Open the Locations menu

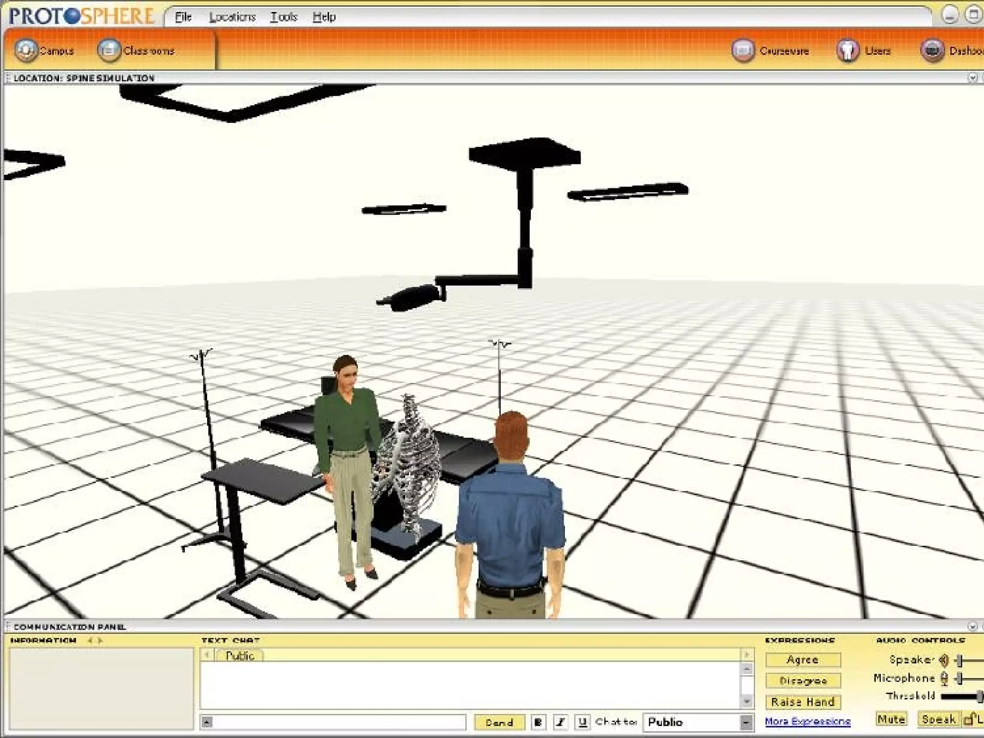coord(232,17)
